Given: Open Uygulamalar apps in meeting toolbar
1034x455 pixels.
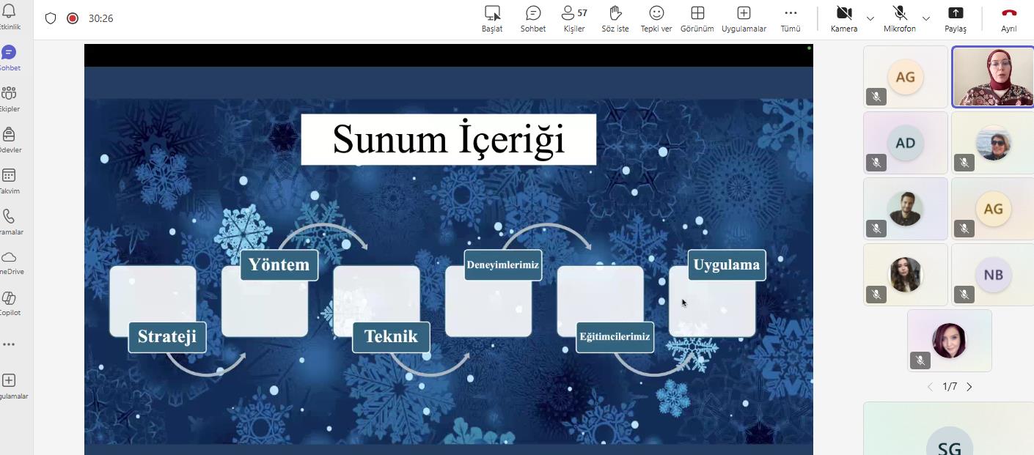Looking at the screenshot, I should (744, 18).
